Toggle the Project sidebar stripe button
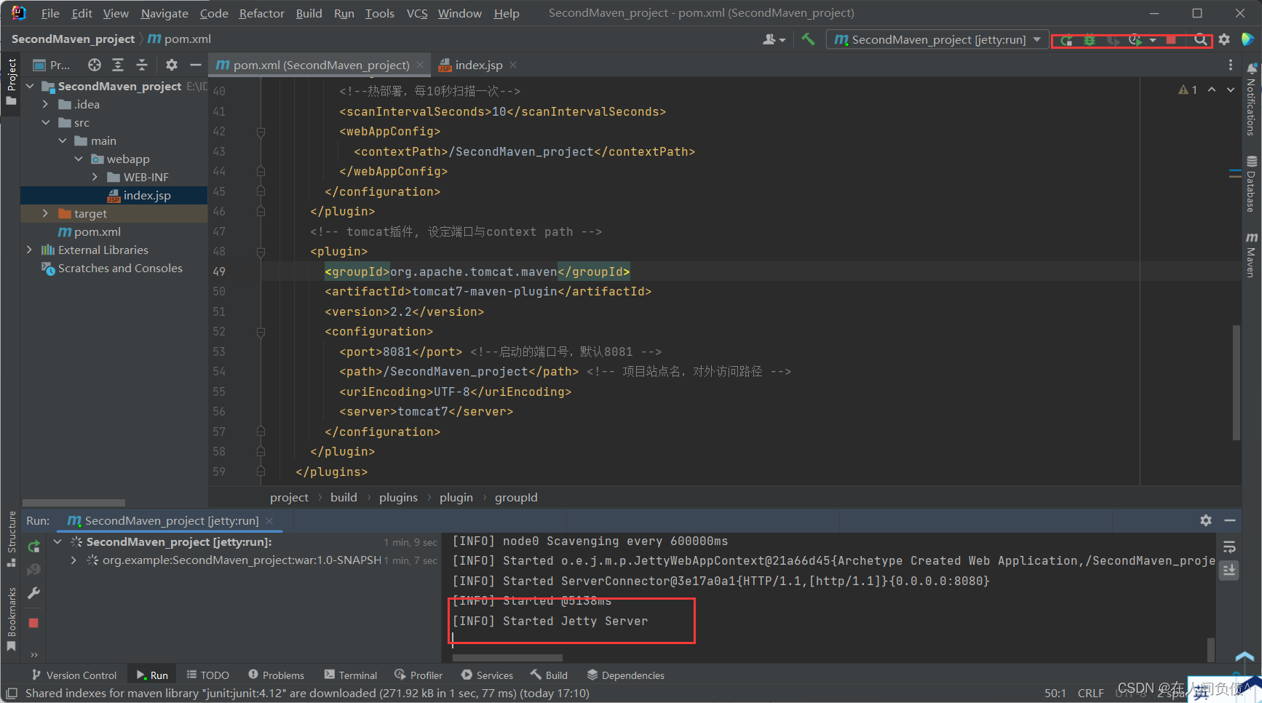This screenshot has height=703, width=1262. click(11, 82)
